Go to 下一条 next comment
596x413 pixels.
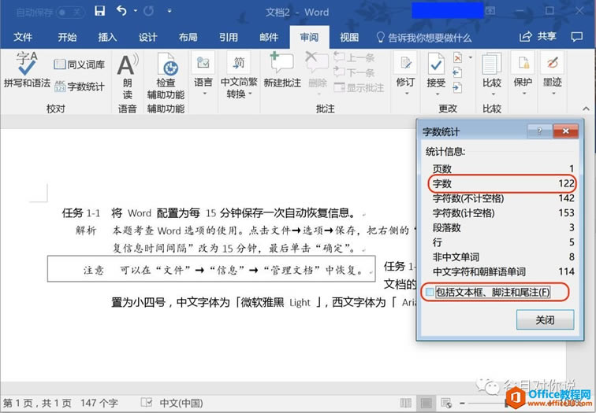click(x=354, y=72)
